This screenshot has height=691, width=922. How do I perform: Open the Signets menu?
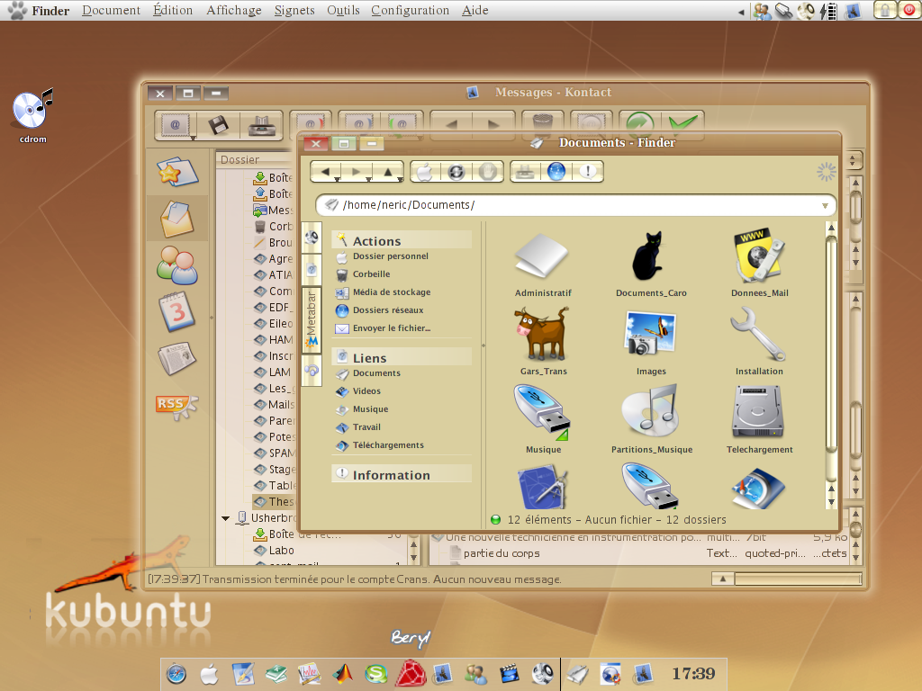(294, 10)
